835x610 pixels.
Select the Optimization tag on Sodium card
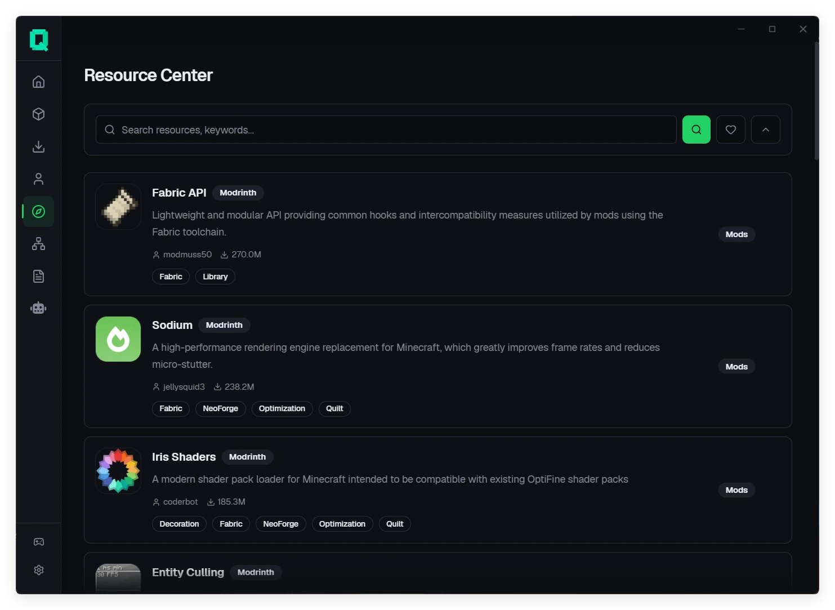point(282,408)
